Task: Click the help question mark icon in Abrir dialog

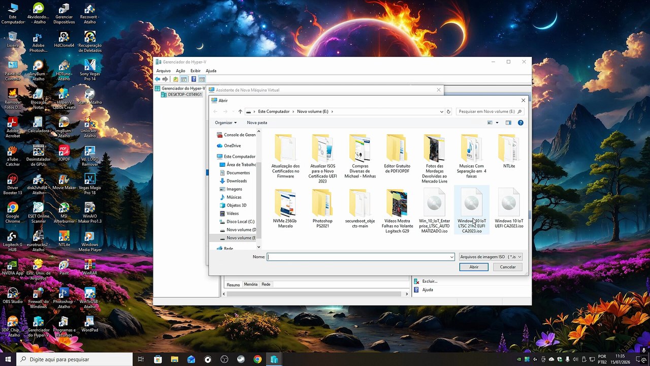Action: tap(521, 123)
